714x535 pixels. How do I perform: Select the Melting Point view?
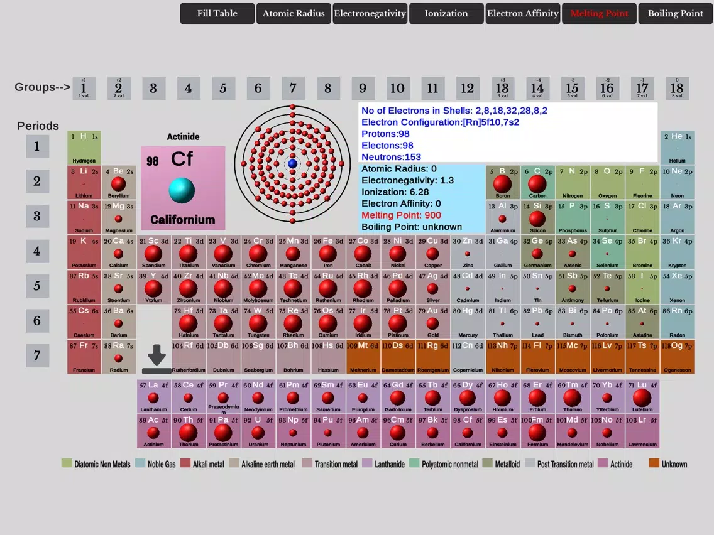pos(599,13)
